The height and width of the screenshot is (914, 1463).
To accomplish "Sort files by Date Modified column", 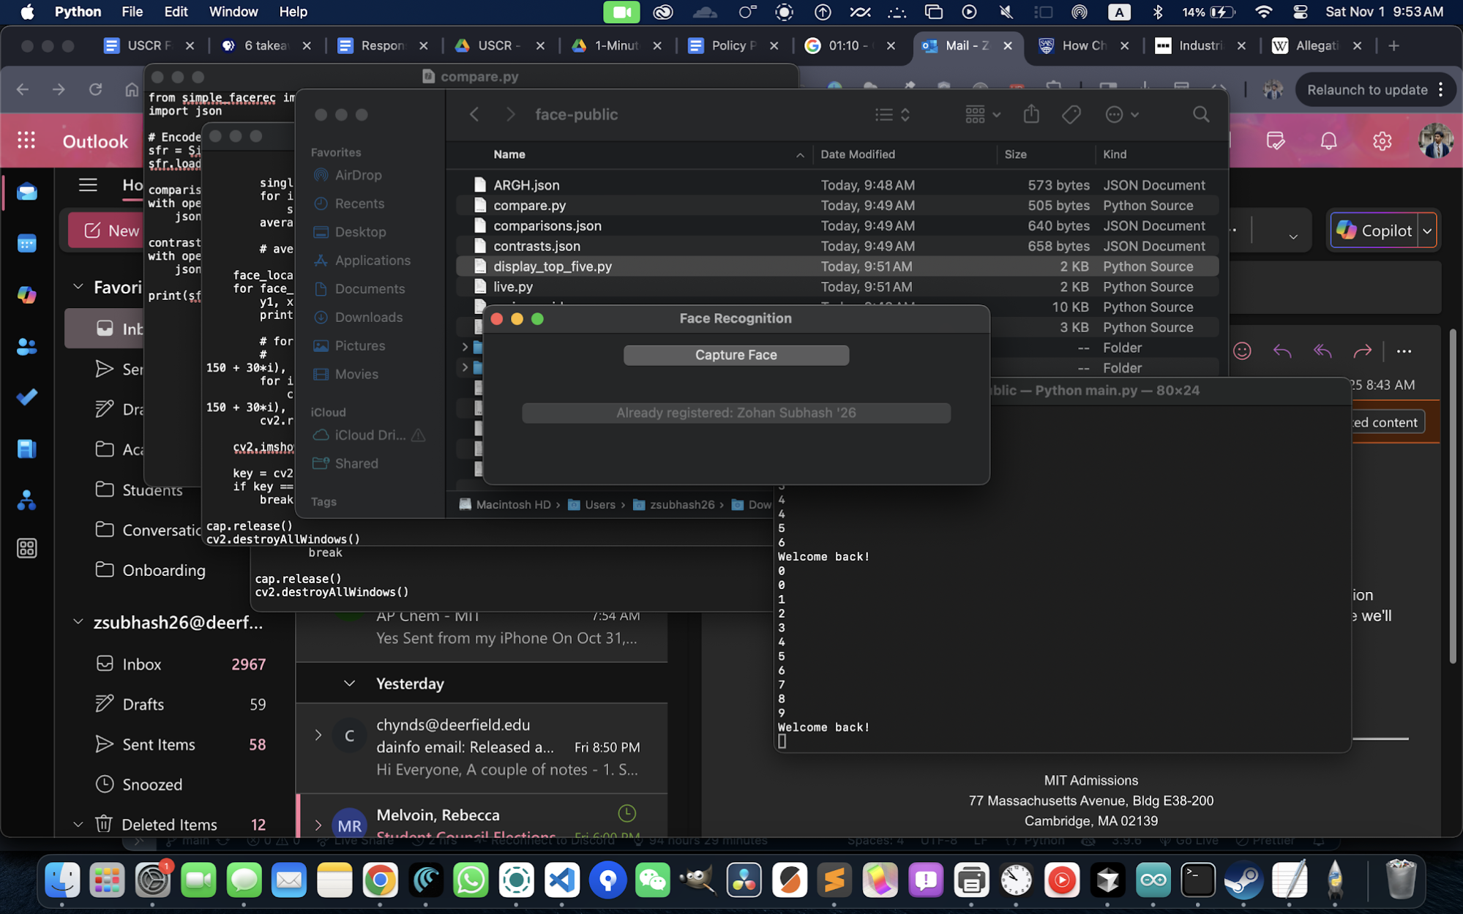I will coord(857,154).
